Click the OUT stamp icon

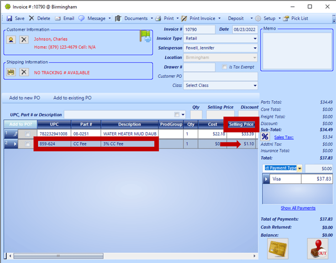317,249
